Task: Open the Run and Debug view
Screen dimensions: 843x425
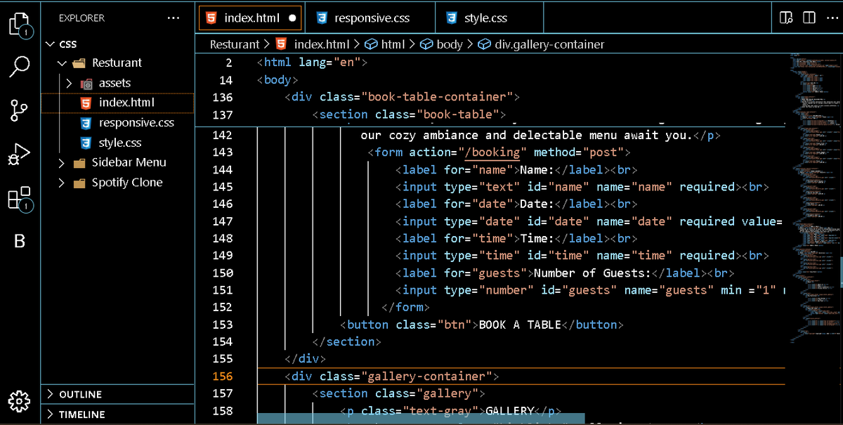Action: 20,154
